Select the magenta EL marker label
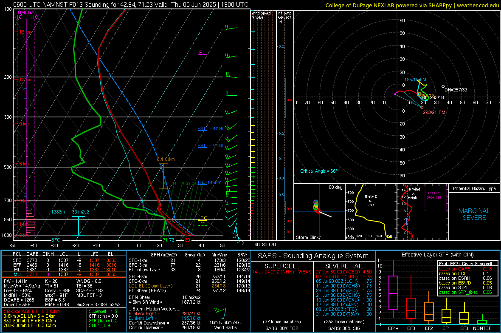The height and width of the screenshot is (333, 501). pos(202,52)
